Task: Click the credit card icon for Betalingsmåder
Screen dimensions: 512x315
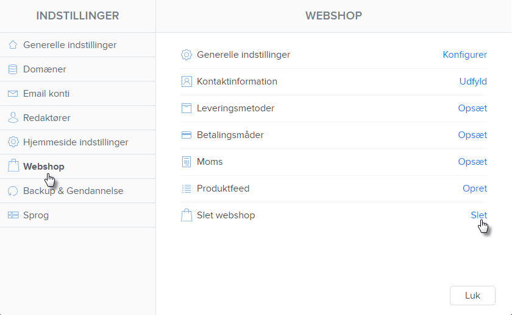Action: [x=187, y=135]
